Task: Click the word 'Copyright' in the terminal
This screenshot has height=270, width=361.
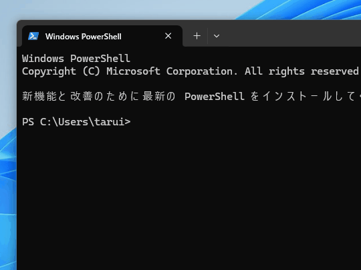Action: pyautogui.click(x=49, y=71)
